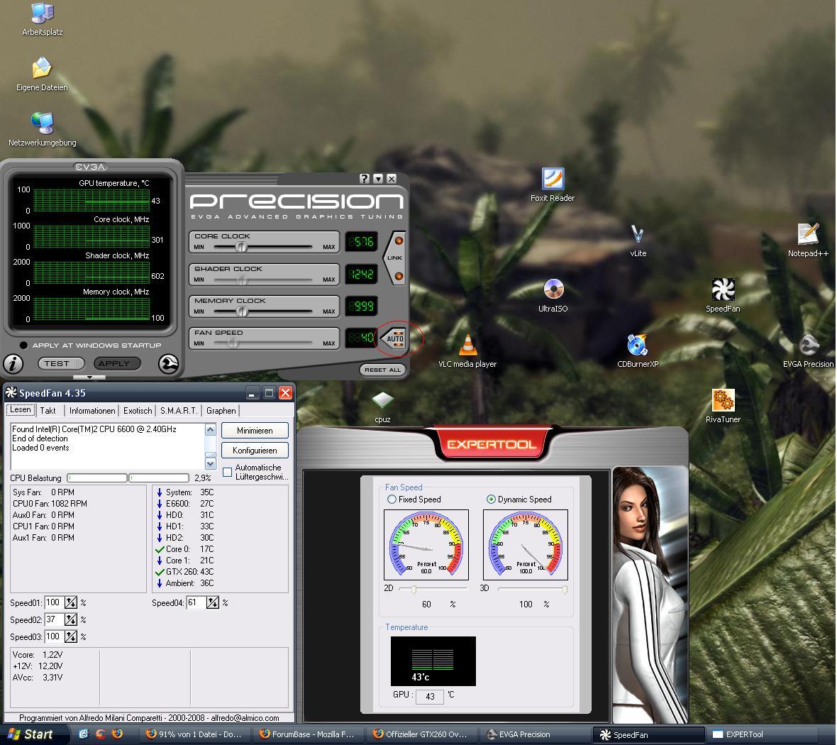Image resolution: width=837 pixels, height=745 pixels.
Task: Open the Exotisch tab
Action: coord(138,411)
